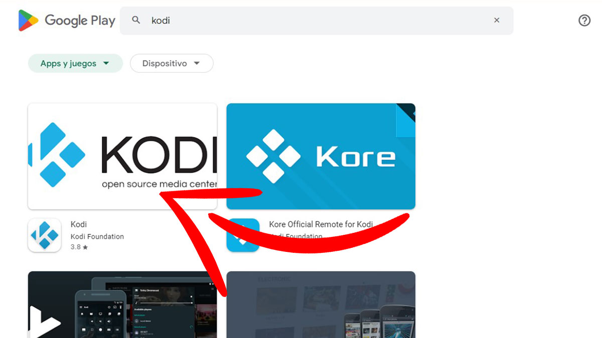The image size is (602, 338).
Task: Open Google Play help via question mark icon
Action: click(584, 21)
